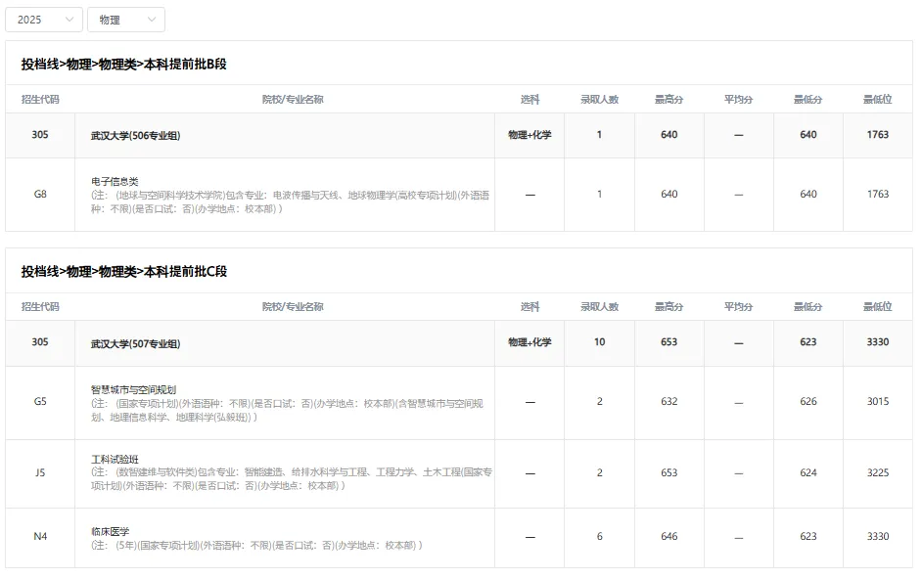Click the 本科提前批C段 section heading
922x579 pixels.
point(124,272)
